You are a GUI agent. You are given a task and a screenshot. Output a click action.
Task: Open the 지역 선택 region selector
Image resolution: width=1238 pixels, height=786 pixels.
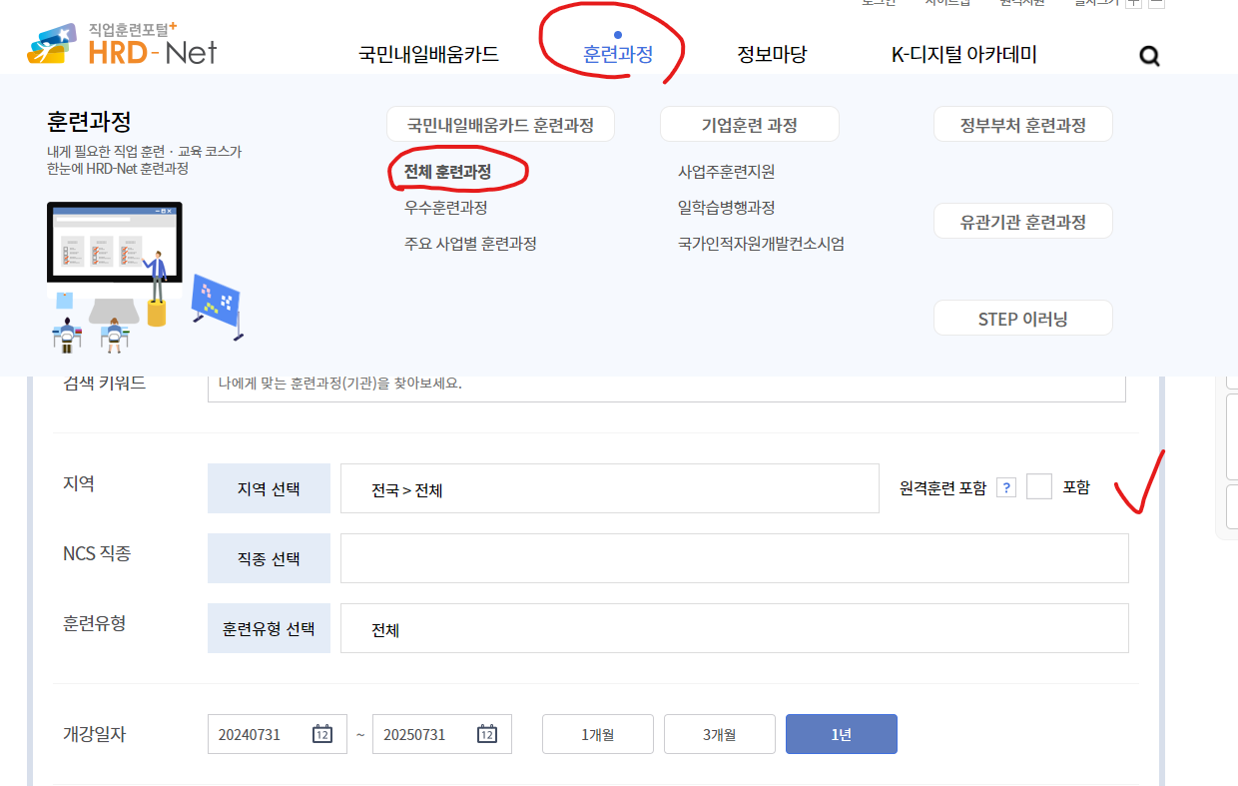tap(269, 487)
